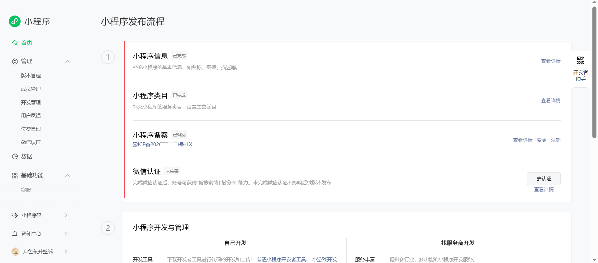Click the grid icon beside 基础功能
The height and width of the screenshot is (263, 598).
[15, 176]
